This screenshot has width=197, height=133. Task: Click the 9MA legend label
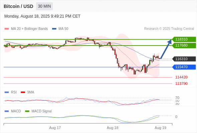[x=31, y=92]
